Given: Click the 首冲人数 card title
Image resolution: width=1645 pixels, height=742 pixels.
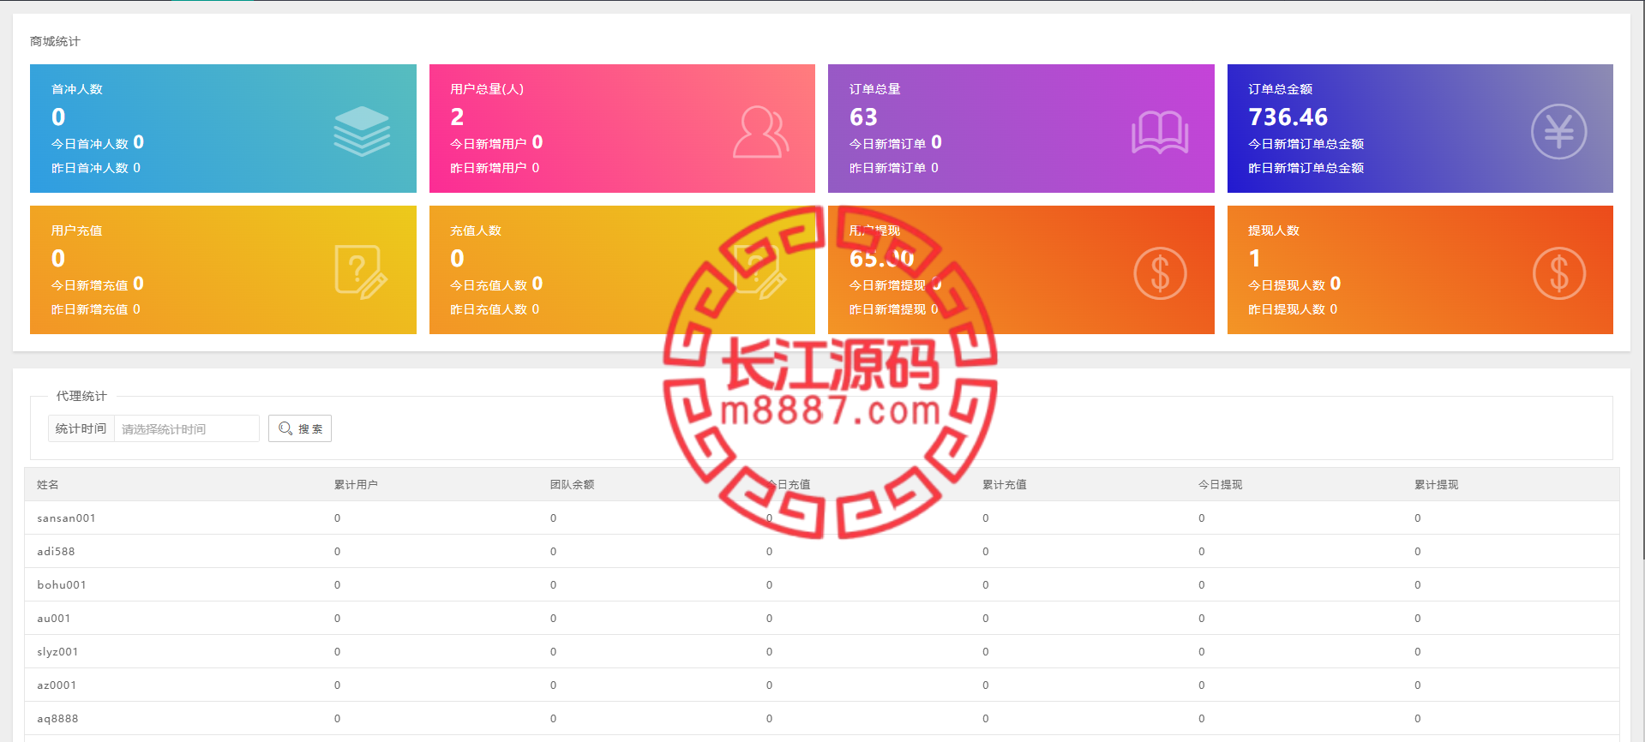Looking at the screenshot, I should tap(76, 89).
